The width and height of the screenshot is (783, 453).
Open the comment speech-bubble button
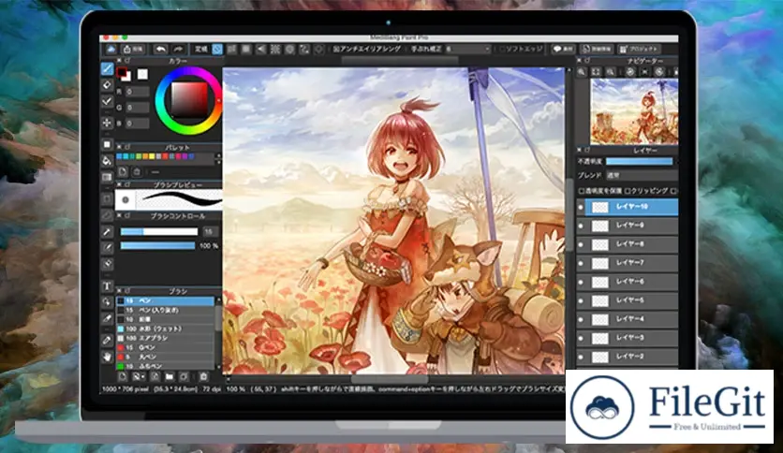[563, 49]
